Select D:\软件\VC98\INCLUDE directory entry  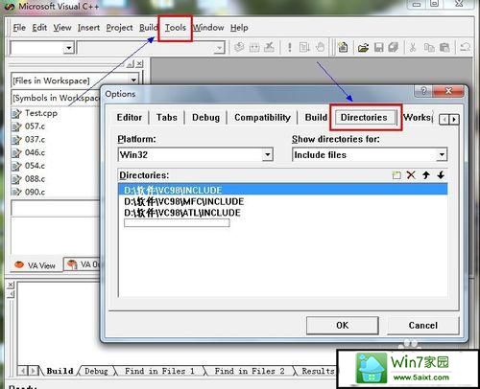[x=283, y=190]
